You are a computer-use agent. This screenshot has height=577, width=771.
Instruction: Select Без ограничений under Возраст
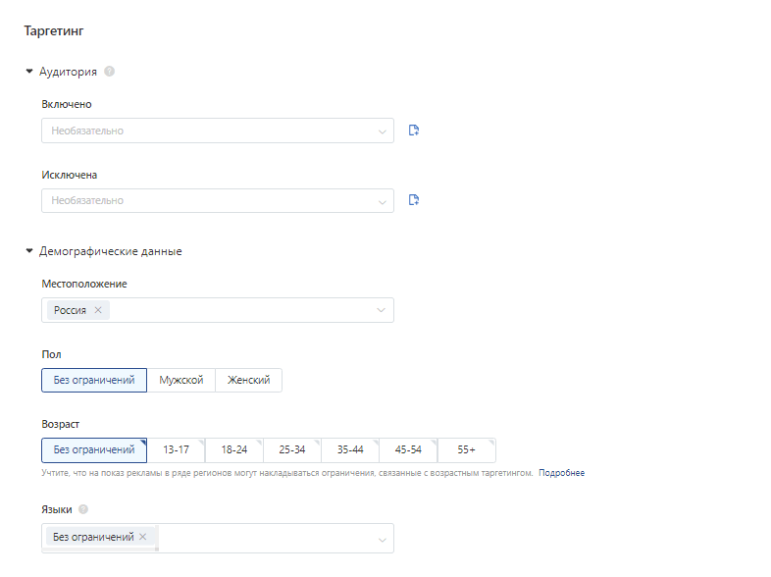(x=94, y=450)
